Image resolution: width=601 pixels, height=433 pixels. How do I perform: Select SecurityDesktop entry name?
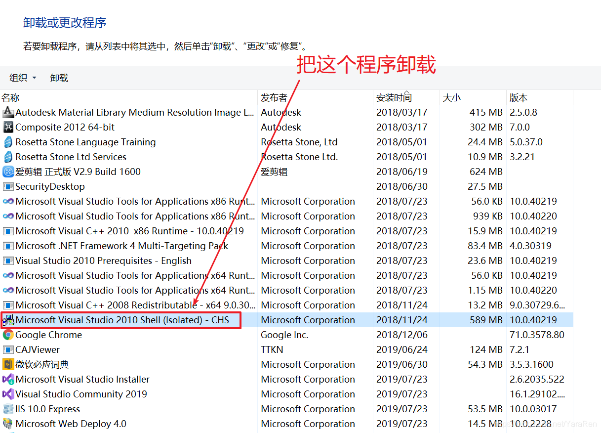(50, 186)
